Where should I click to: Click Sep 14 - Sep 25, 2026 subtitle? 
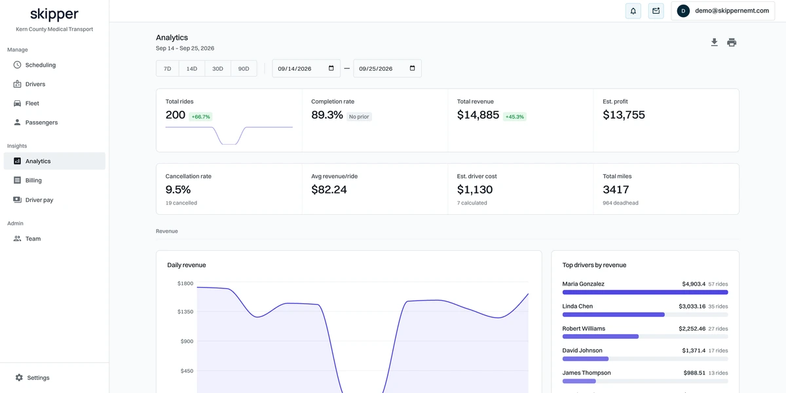(x=185, y=48)
